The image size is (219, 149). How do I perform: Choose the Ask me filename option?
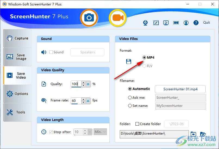point(130,97)
